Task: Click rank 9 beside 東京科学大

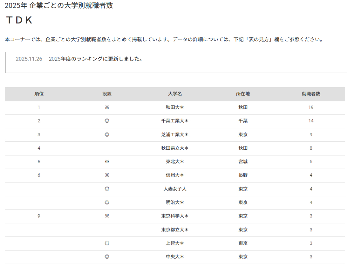Action: 39,216
